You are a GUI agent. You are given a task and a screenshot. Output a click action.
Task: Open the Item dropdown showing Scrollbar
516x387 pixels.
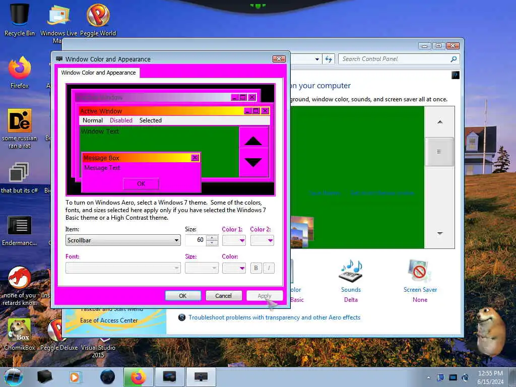pos(123,240)
